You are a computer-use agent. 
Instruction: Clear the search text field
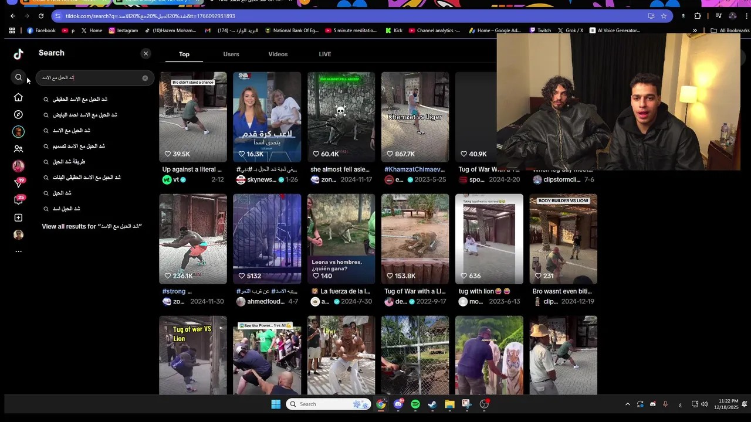pyautogui.click(x=145, y=77)
